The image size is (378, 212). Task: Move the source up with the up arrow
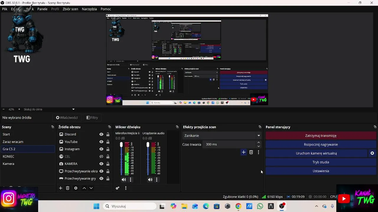pos(84,188)
